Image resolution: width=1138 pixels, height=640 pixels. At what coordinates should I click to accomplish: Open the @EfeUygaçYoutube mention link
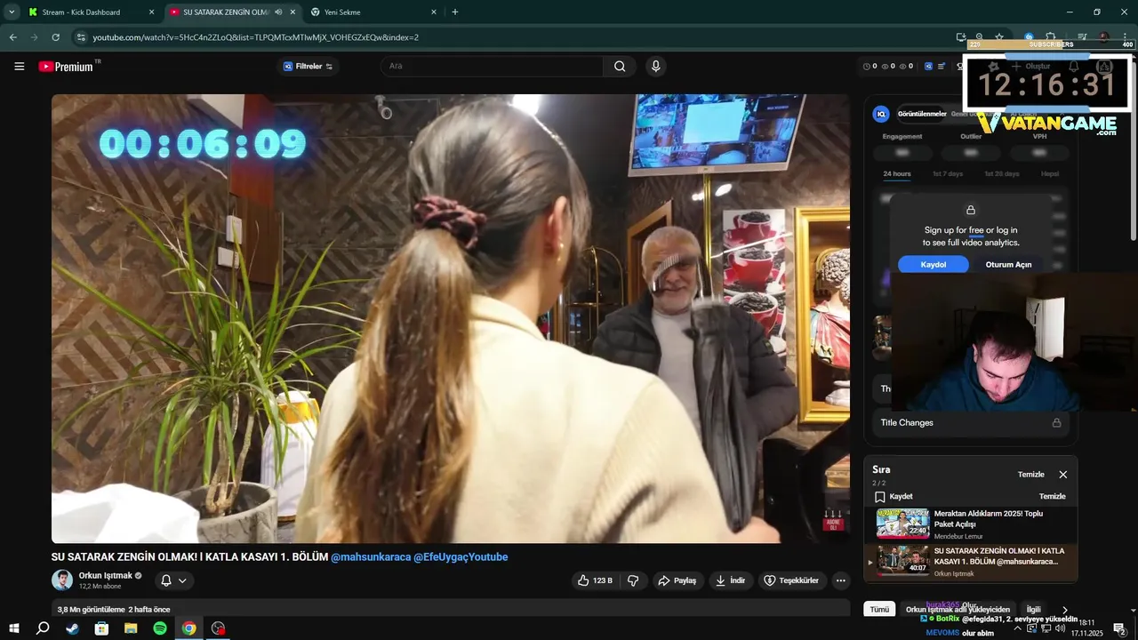461,556
